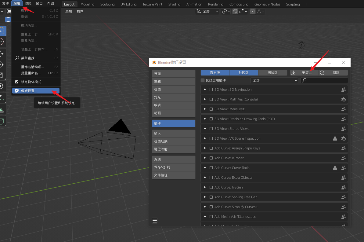Open the 全局 transform orientation dropdown
Image resolution: width=364 pixels, height=242 pixels.
207,11
